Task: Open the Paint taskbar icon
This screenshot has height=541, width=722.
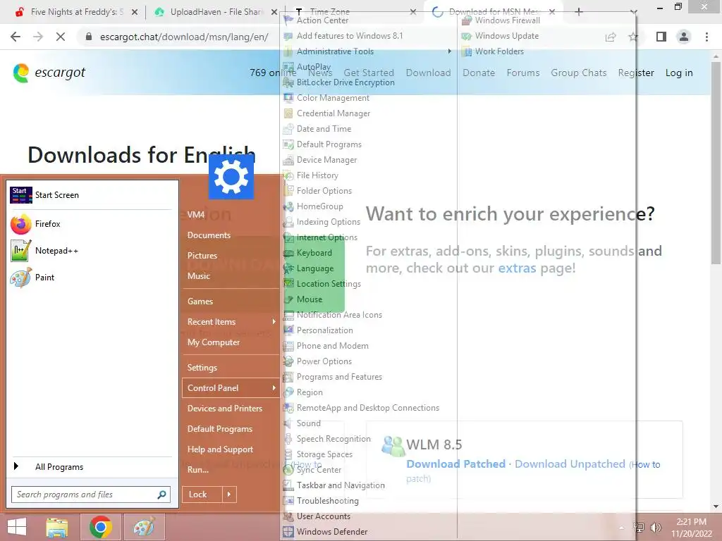Action: pyautogui.click(x=144, y=527)
